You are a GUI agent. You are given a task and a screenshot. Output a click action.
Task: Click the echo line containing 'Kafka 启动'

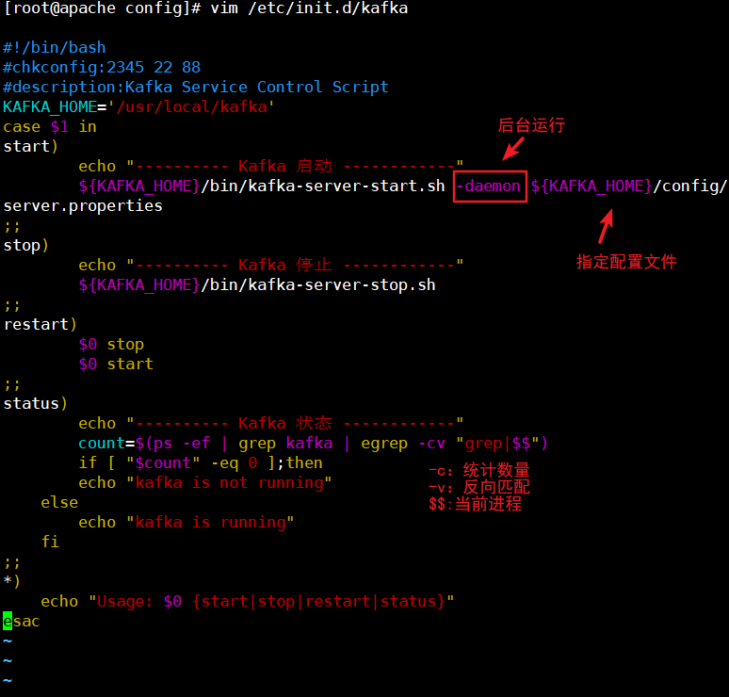(271, 167)
